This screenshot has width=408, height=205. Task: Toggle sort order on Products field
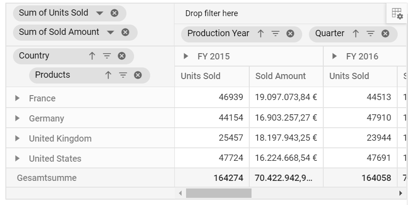tap(108, 75)
